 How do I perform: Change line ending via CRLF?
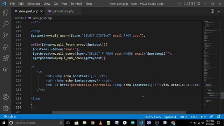click(194, 117)
